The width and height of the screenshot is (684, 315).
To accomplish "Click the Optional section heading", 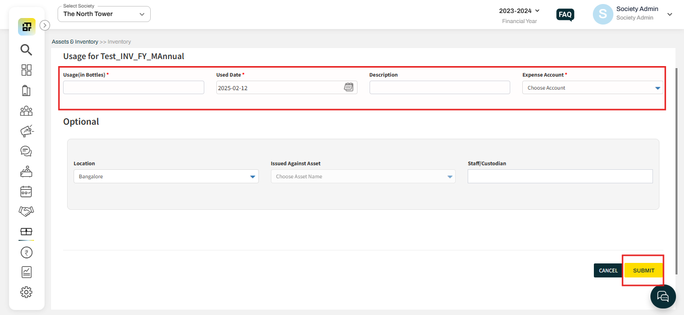I will 81,122.
